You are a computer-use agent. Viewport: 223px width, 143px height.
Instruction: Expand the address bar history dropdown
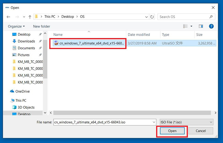pyautogui.click(x=147, y=17)
